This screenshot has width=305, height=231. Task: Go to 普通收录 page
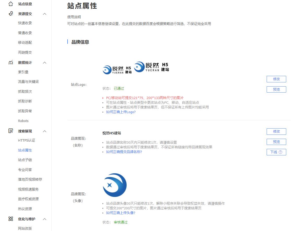pyautogui.click(x=25, y=33)
